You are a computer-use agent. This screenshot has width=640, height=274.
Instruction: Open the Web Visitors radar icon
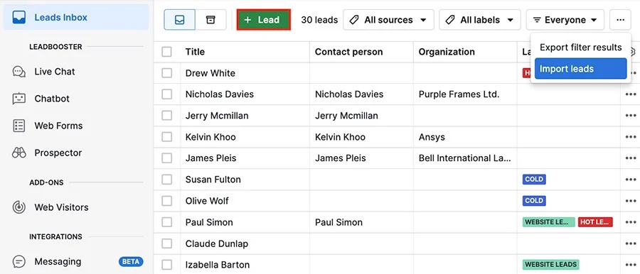[x=18, y=207]
